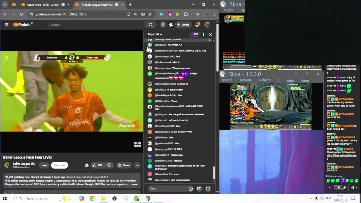This screenshot has height=203, width=361.
Task: Click Auto in the Skua window
Action: [290, 81]
